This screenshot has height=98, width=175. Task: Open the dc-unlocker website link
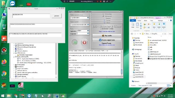(107, 32)
